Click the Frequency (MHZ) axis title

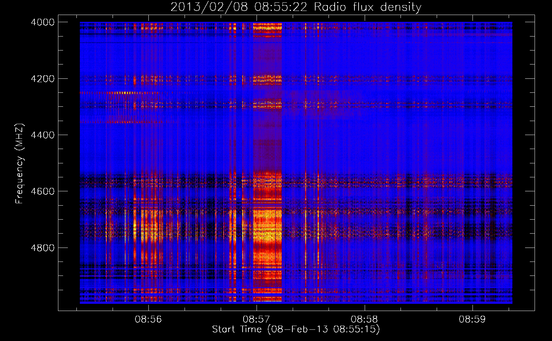(20, 164)
